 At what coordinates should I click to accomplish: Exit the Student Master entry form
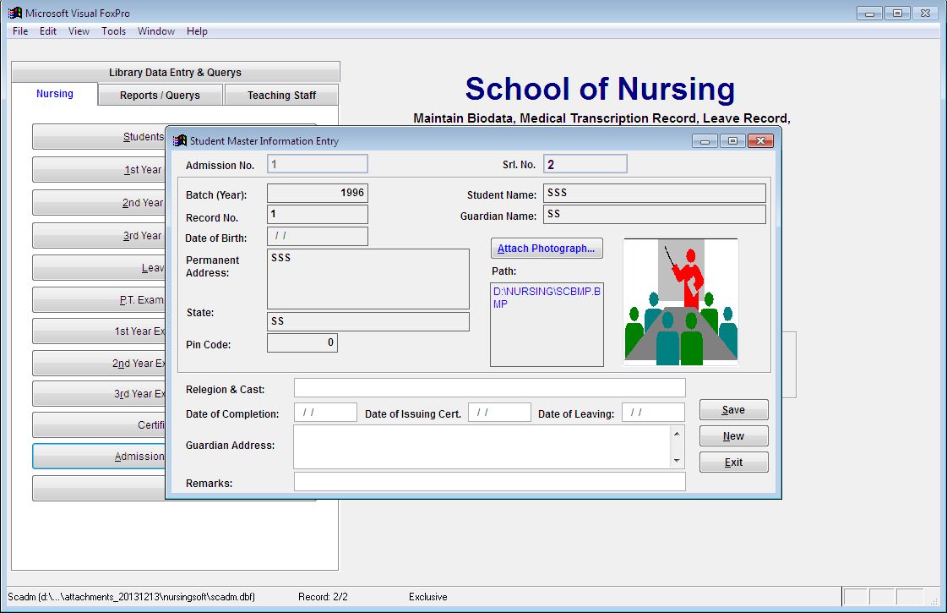tap(732, 462)
